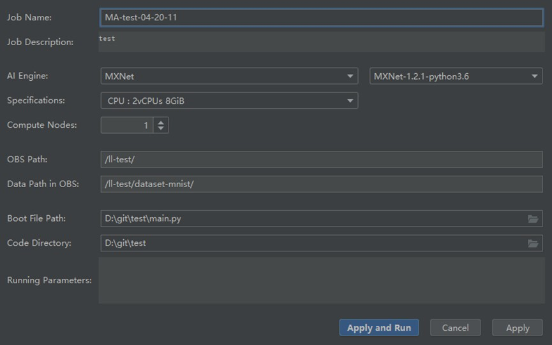The height and width of the screenshot is (345, 552).
Task: Click into the Job Description field
Action: point(321,42)
